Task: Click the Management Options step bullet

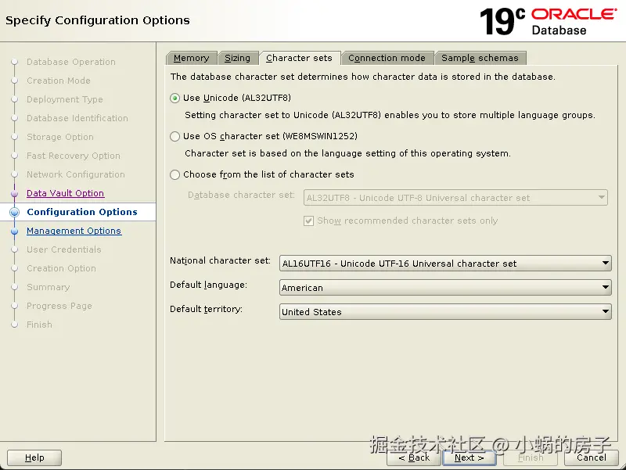Action: pos(14,231)
